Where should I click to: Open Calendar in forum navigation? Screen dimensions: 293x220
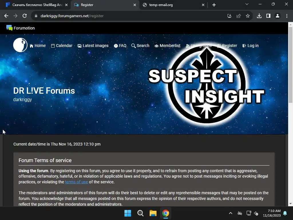(62, 46)
